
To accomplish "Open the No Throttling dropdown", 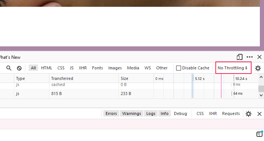I will pyautogui.click(x=233, y=68).
